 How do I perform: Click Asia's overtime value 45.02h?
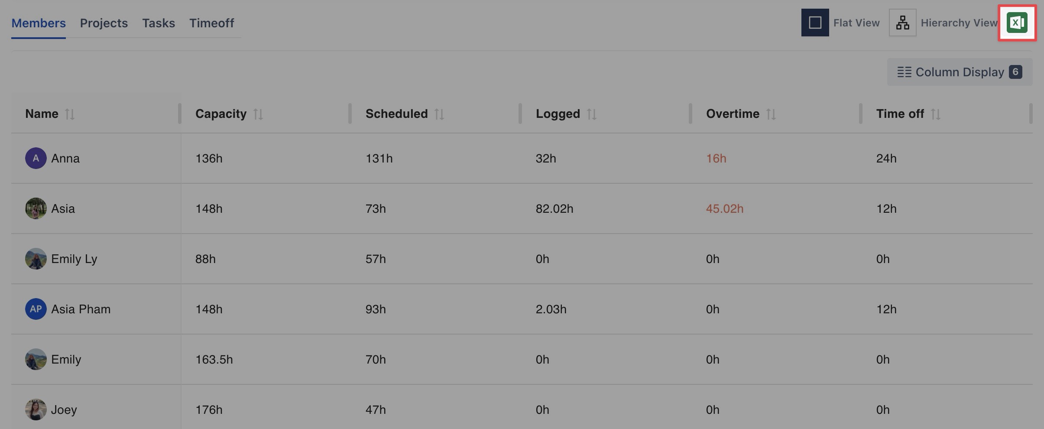[725, 208]
